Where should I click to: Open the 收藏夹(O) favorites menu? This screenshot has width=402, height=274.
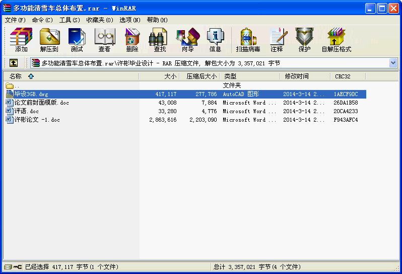coord(99,20)
